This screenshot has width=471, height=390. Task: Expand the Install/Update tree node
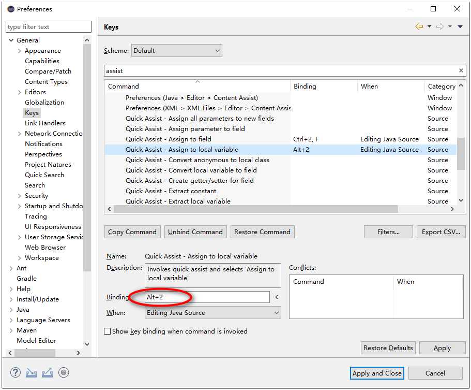coord(11,299)
